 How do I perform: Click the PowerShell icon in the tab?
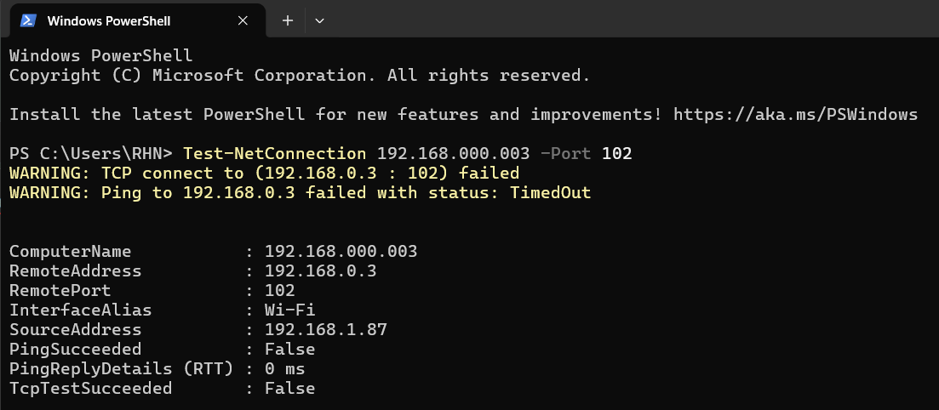tap(27, 20)
